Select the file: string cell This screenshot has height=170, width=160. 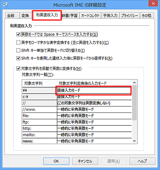[x=39, y=116]
